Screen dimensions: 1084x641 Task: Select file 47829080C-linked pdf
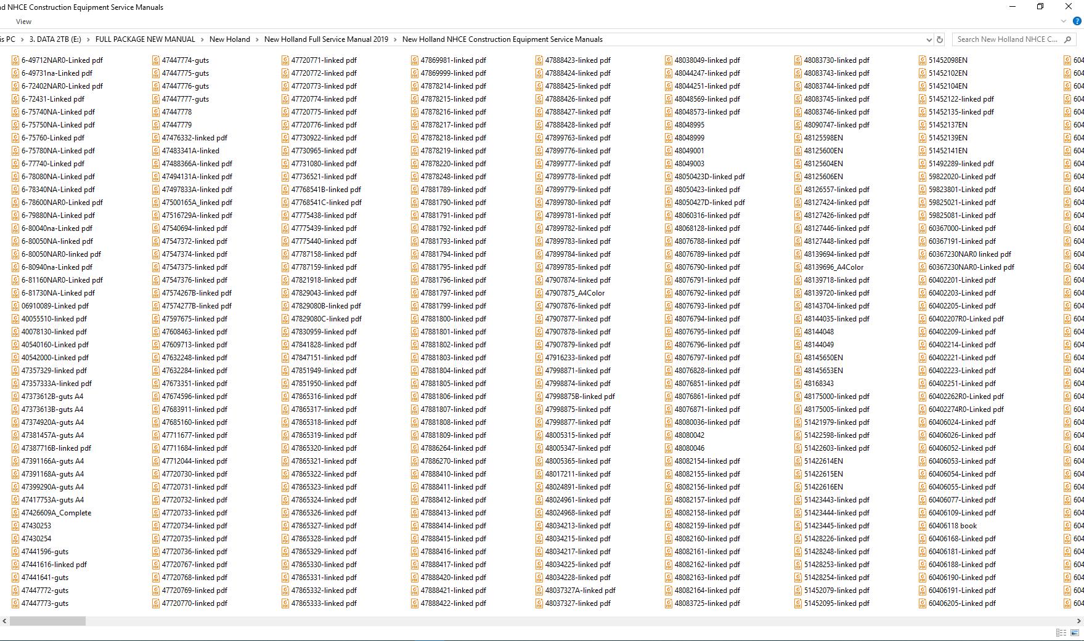(322, 319)
